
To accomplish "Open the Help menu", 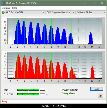I will [14, 8].
